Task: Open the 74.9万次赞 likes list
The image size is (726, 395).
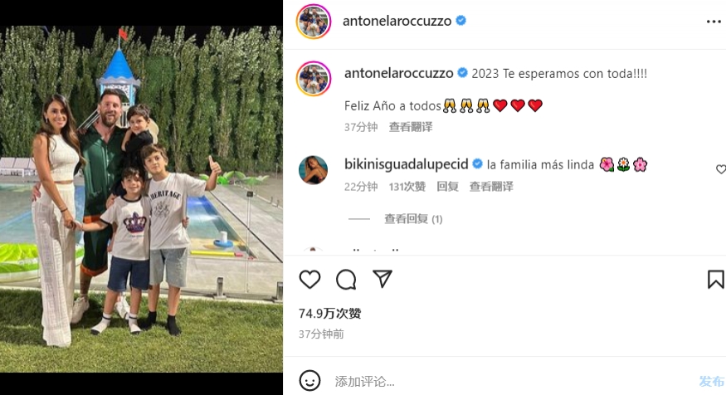Action: tap(329, 314)
